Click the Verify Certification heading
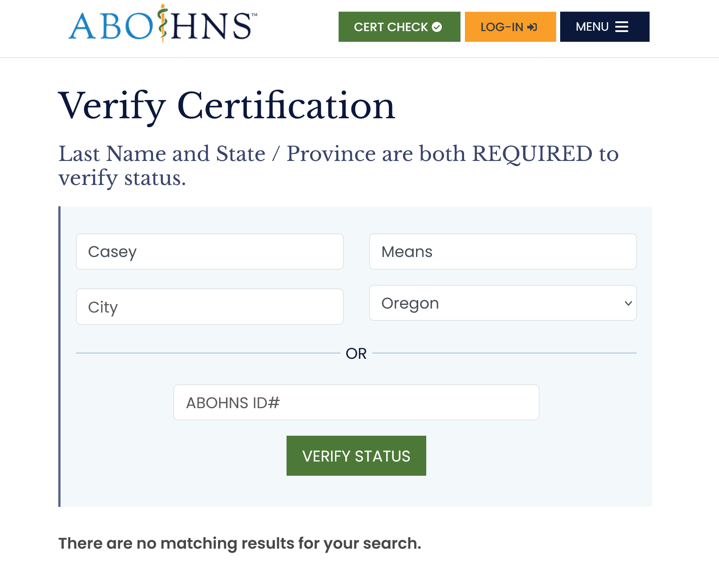Screen dimensions: 719x586 click(227, 106)
